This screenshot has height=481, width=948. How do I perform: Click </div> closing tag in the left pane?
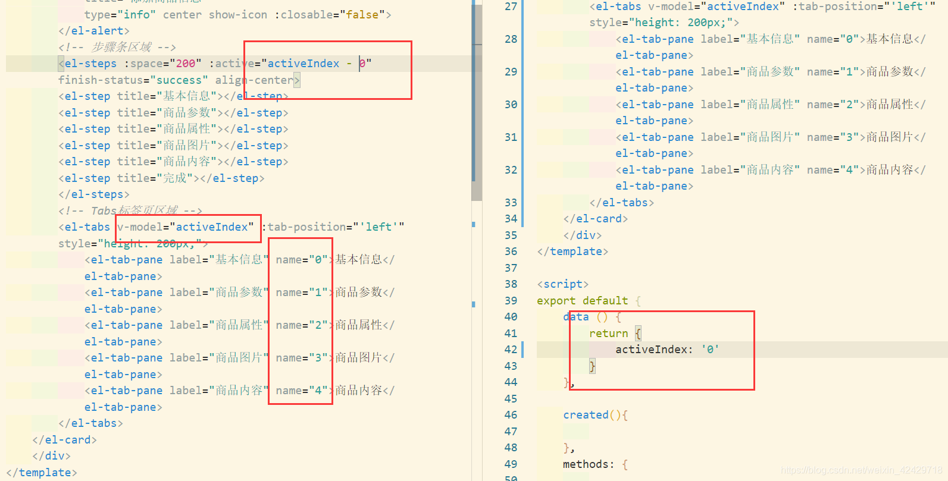point(51,456)
